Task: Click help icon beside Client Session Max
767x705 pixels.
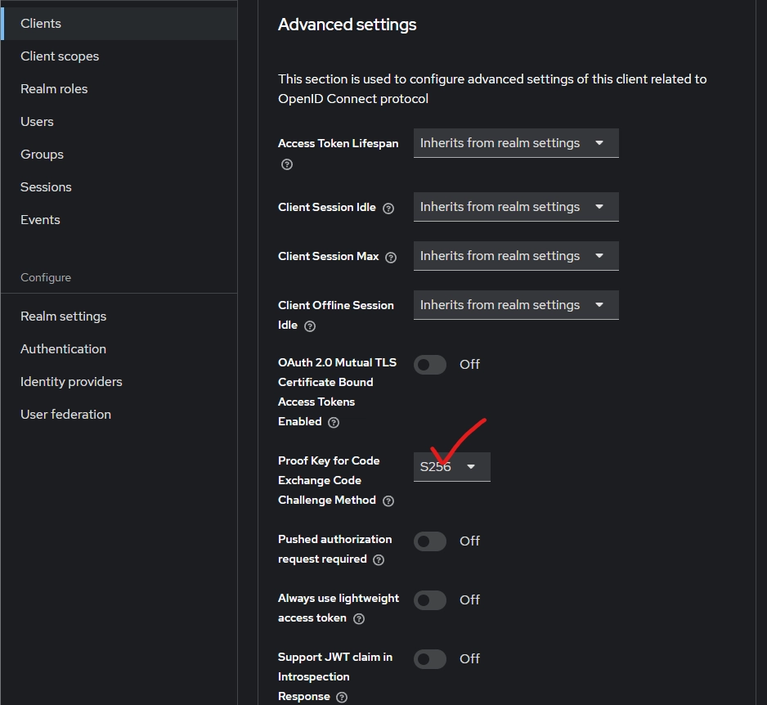Action: click(x=391, y=258)
